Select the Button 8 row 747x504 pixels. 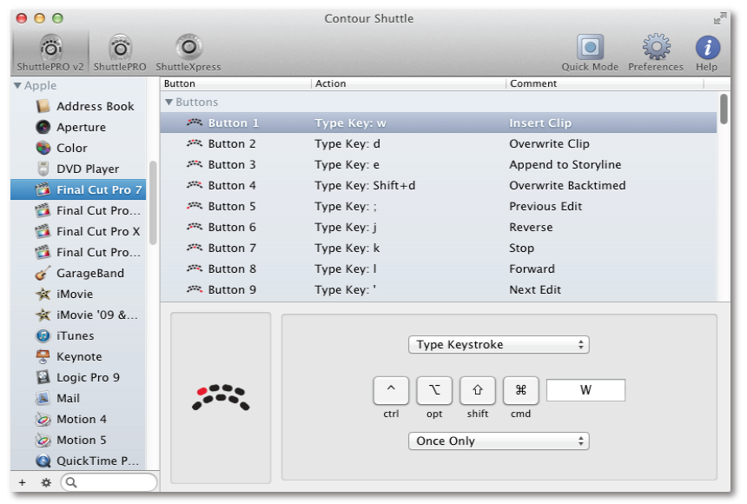click(x=439, y=269)
